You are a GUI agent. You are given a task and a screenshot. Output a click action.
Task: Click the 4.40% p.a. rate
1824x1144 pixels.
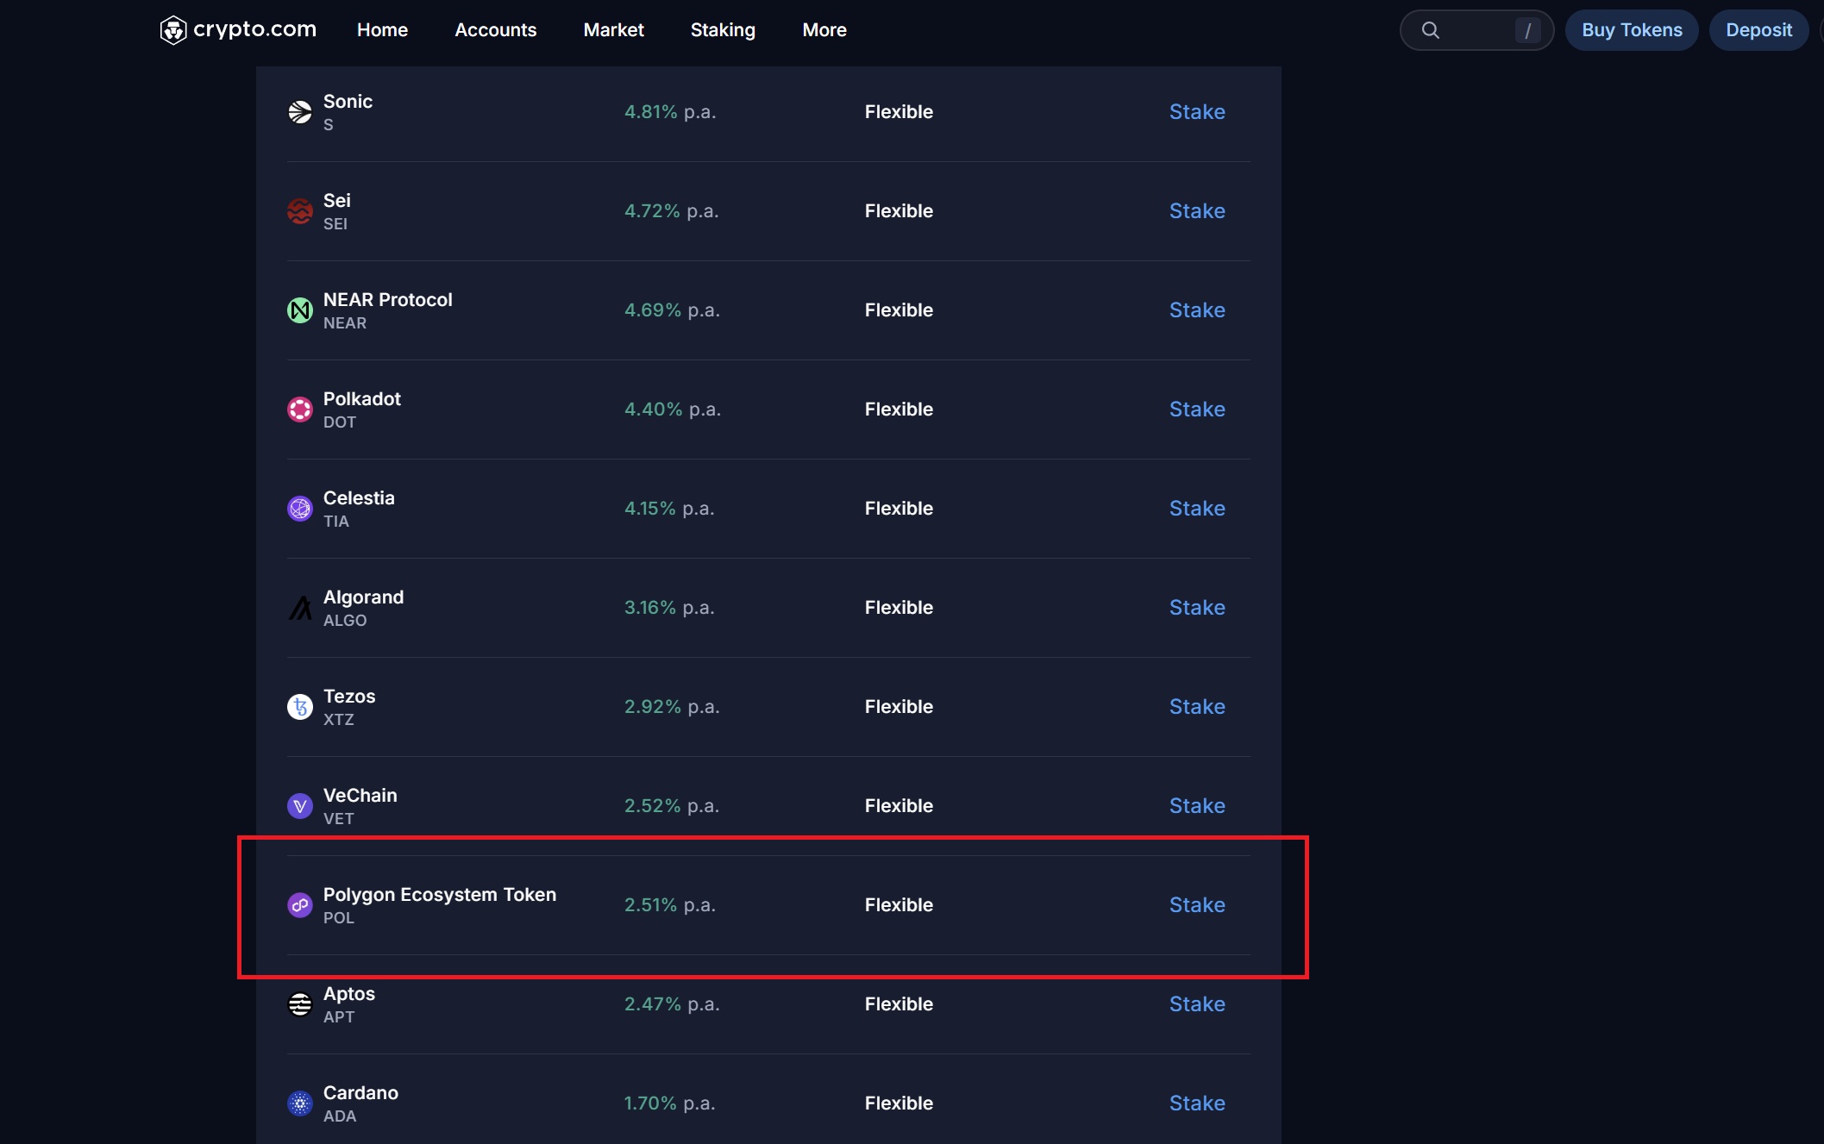(673, 409)
